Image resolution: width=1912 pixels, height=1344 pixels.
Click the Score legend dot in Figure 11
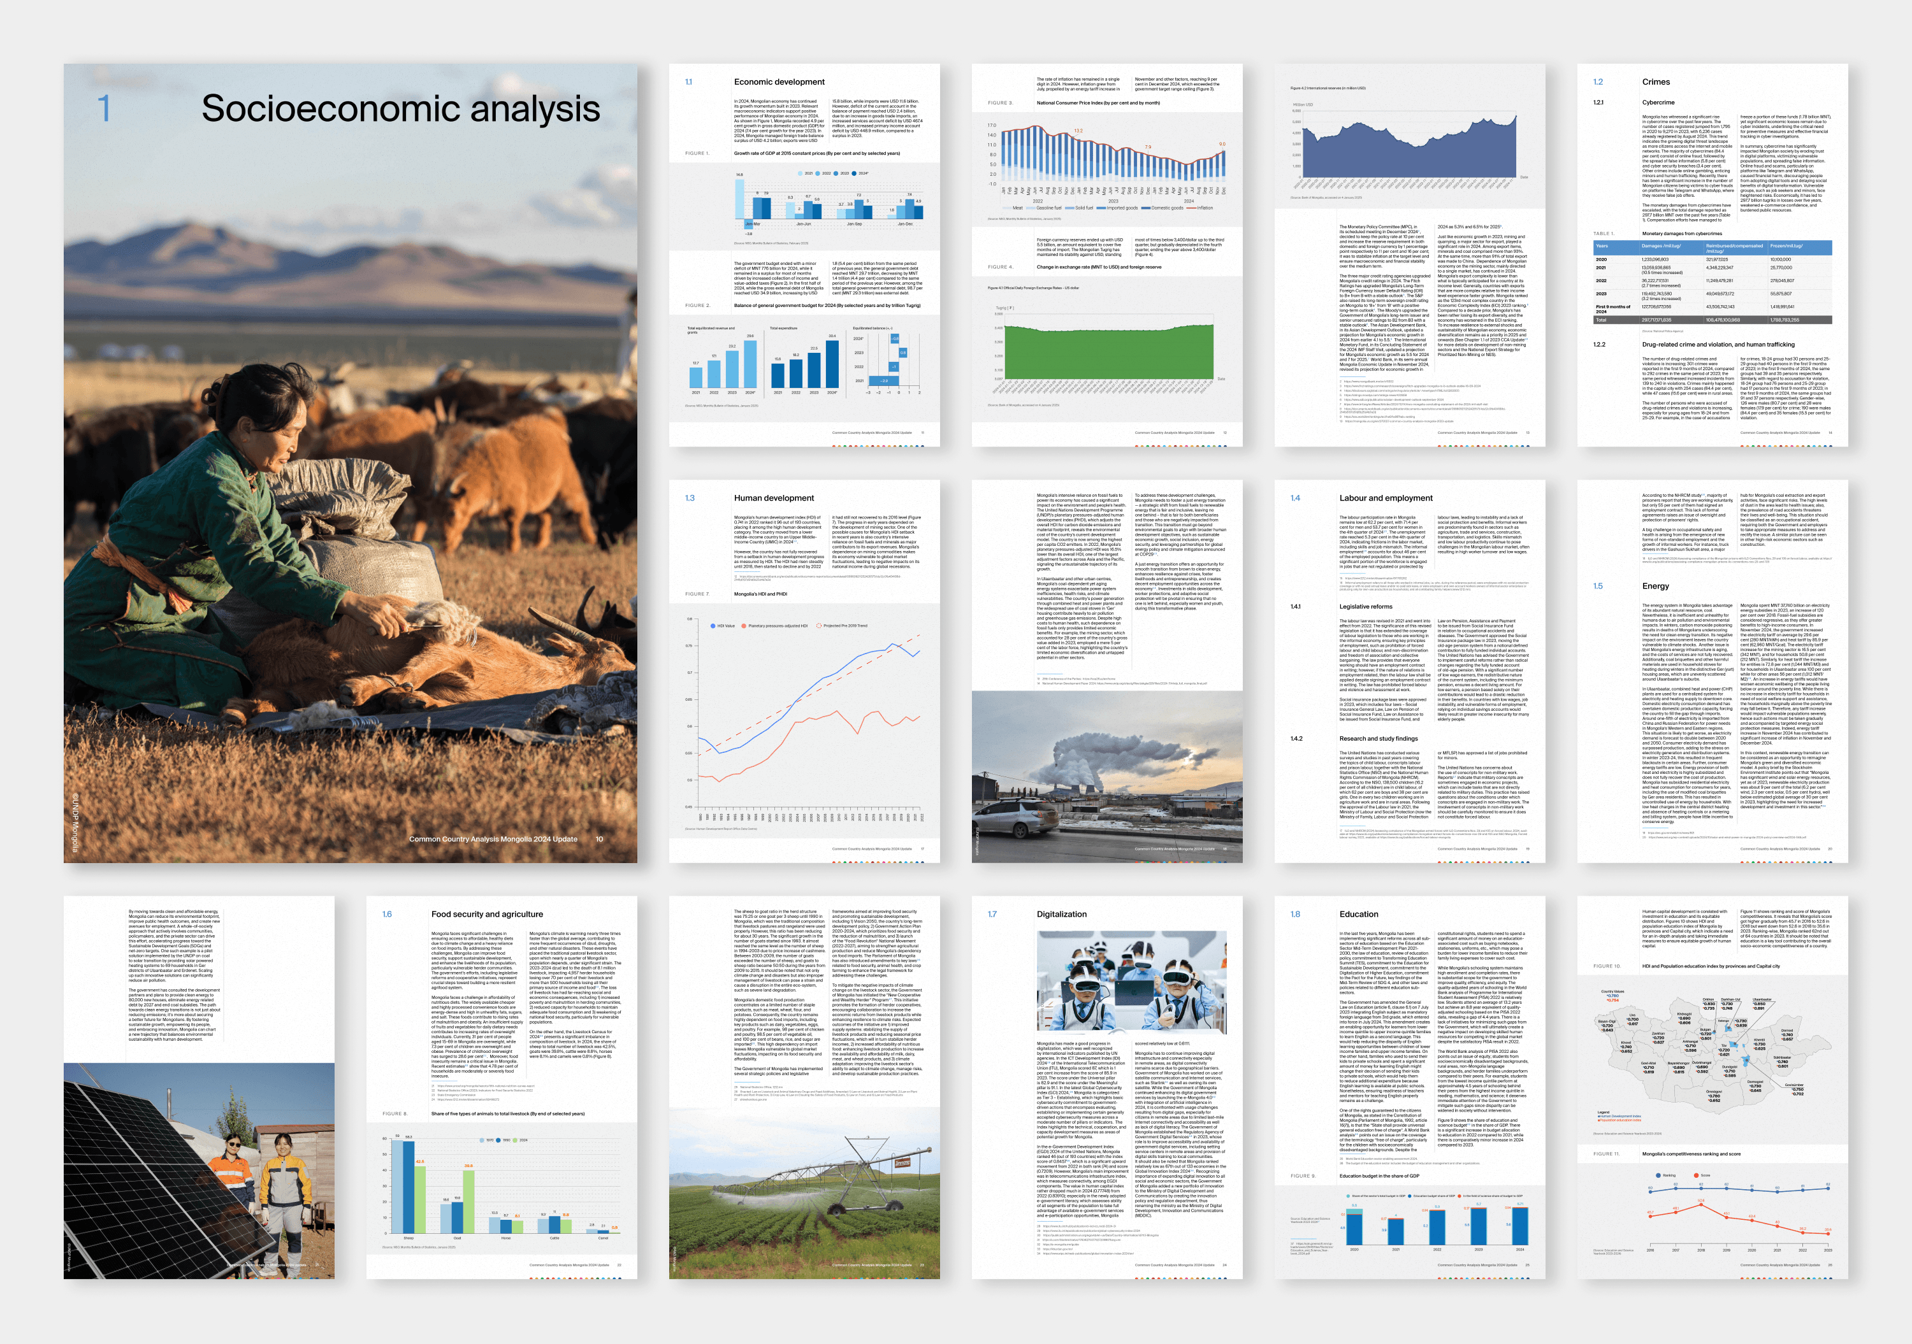(1697, 1176)
